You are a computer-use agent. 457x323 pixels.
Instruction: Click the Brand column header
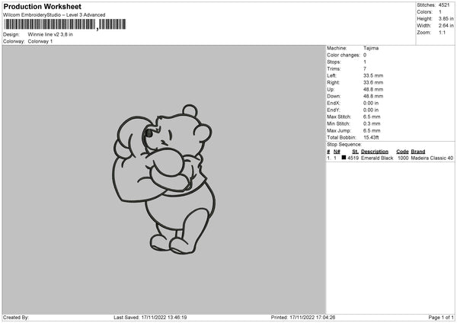418,152
